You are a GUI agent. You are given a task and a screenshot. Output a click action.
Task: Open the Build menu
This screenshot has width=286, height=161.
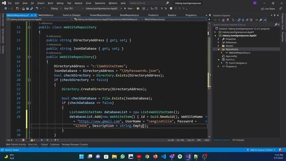[50, 3]
